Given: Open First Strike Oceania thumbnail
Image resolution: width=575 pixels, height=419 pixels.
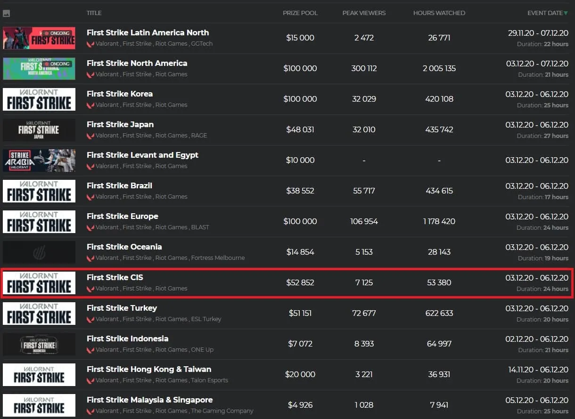Looking at the screenshot, I should (x=39, y=252).
